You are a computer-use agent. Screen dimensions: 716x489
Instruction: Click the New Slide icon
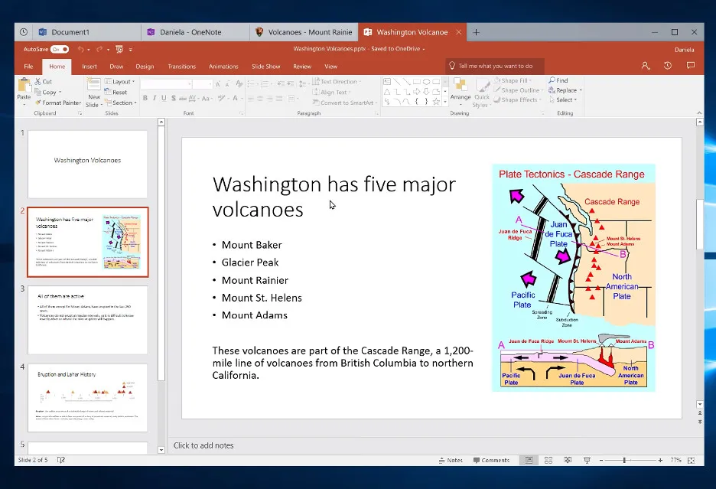tap(94, 84)
